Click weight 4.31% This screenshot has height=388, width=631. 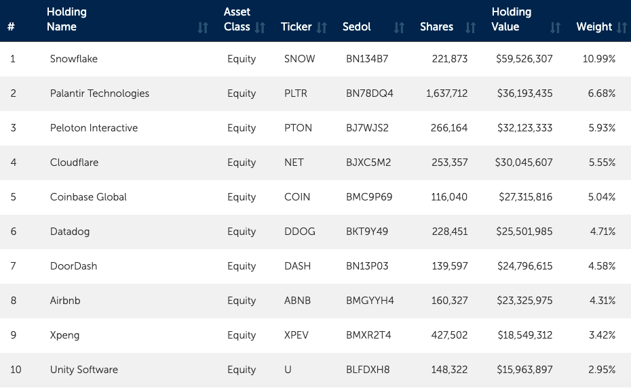click(x=603, y=301)
